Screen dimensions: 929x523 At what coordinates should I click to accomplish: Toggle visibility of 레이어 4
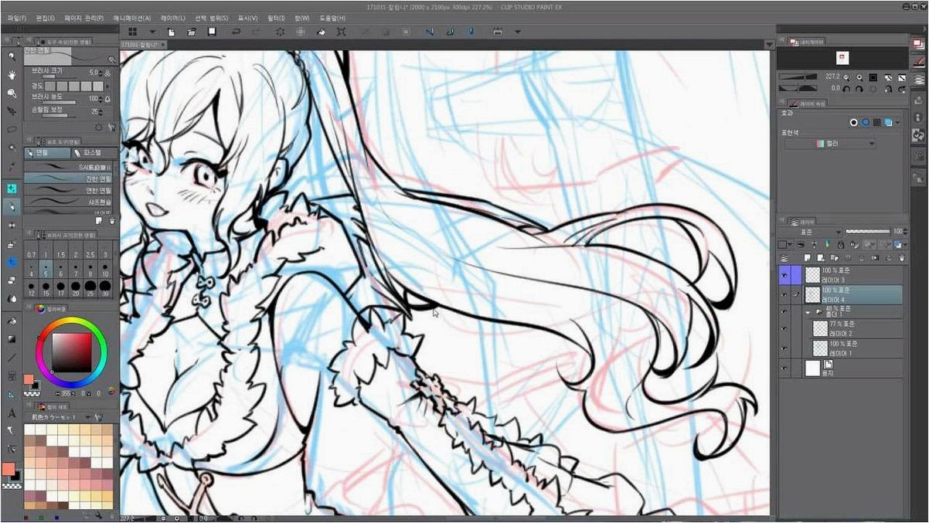(784, 294)
